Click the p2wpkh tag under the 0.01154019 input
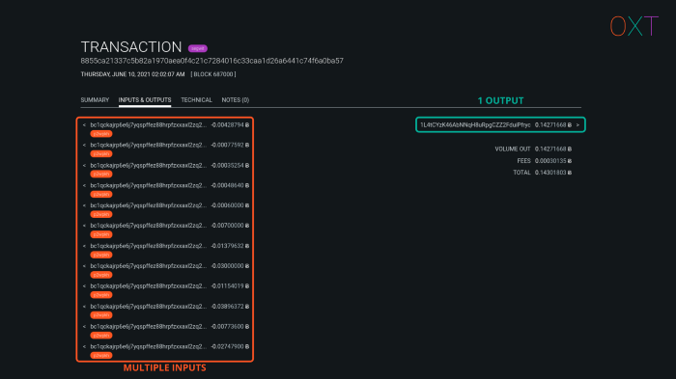This screenshot has height=379, width=676. (x=101, y=295)
